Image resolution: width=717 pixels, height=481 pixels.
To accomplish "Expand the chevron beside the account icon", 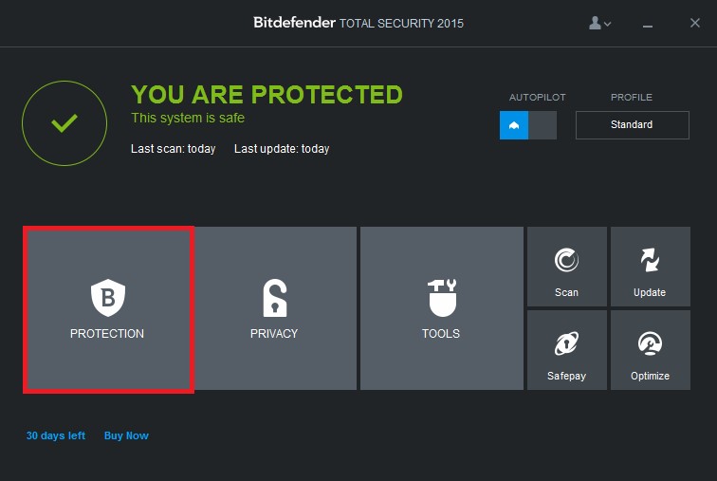I will pyautogui.click(x=608, y=24).
